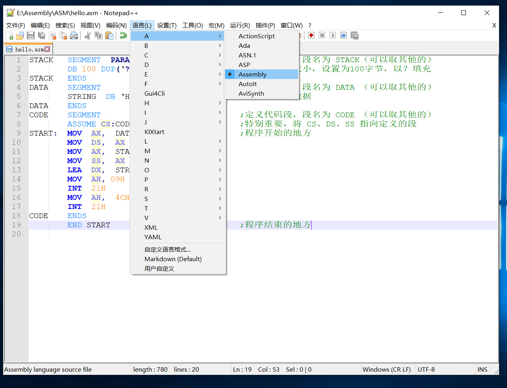Open the 视图(V) menu
507x388 pixels.
click(91, 25)
